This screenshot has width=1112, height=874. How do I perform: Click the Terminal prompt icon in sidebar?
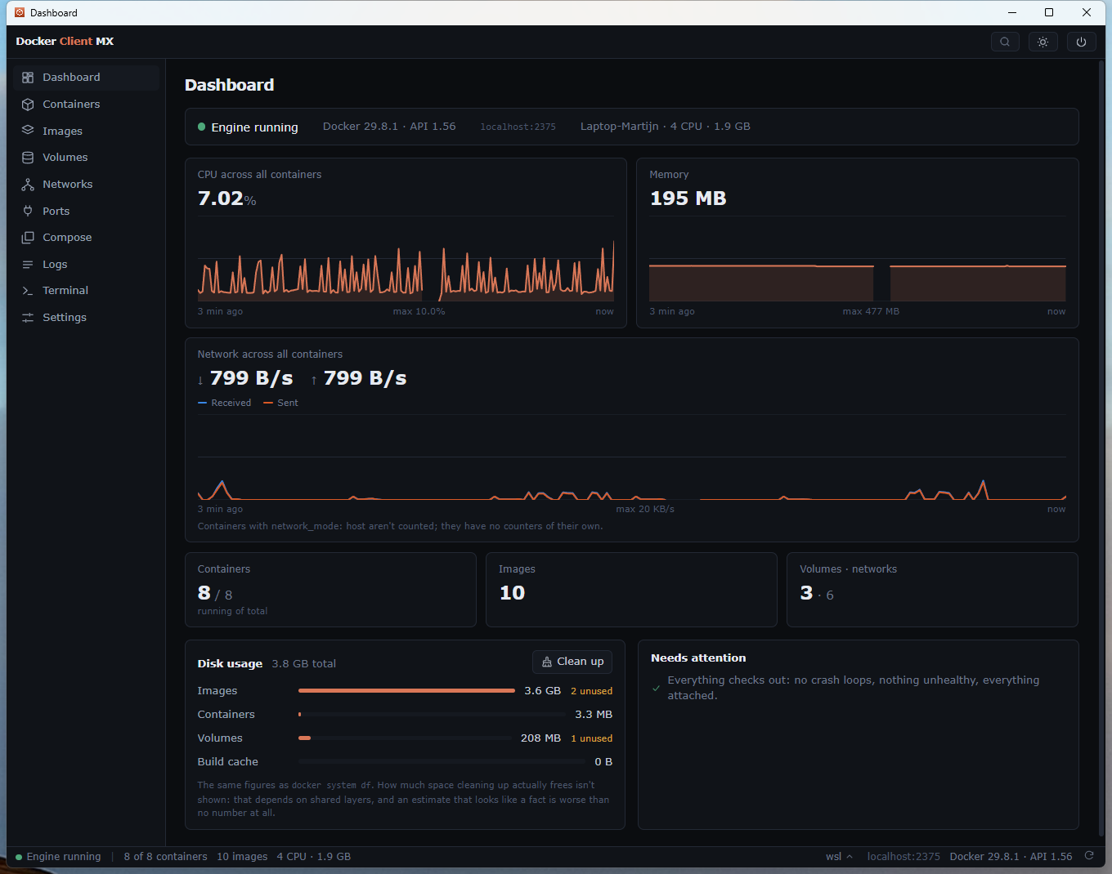[28, 291]
